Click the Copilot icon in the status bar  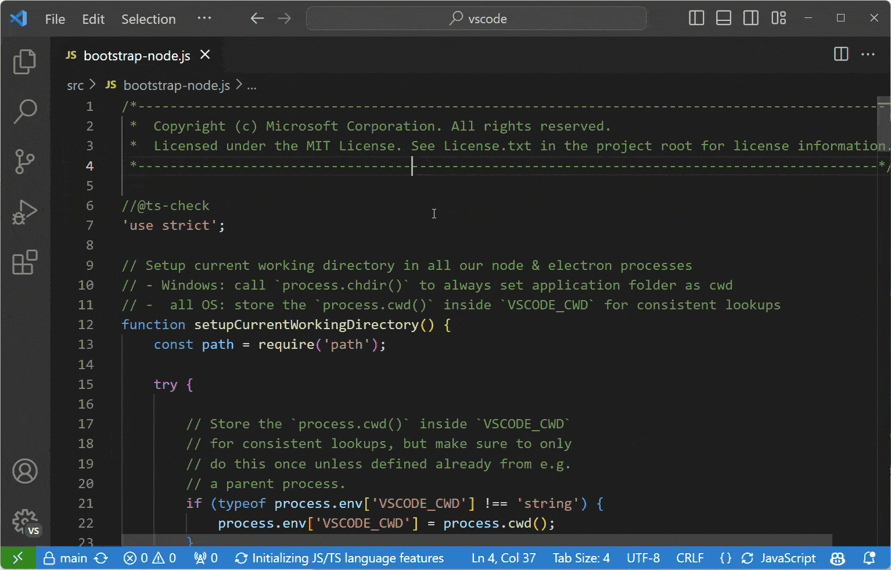click(837, 558)
